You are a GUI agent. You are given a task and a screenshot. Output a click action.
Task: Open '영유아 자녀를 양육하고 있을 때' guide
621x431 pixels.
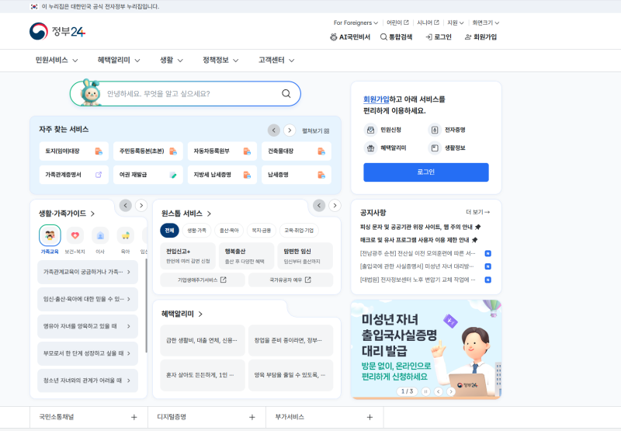[x=88, y=326]
